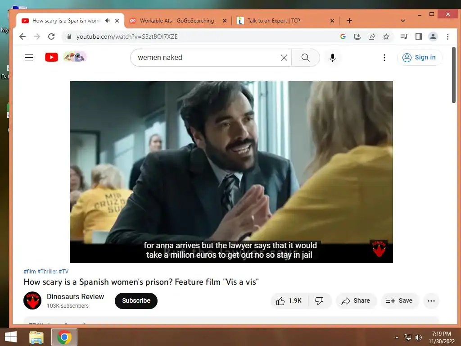Open Chrome three-dot menu
This screenshot has height=346, width=461.
[x=447, y=36]
